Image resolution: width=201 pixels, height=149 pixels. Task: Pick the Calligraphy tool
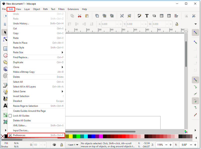[5, 99]
